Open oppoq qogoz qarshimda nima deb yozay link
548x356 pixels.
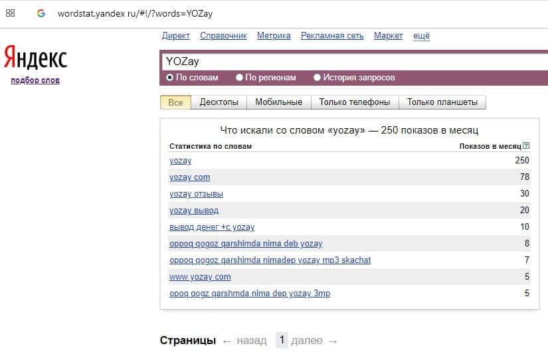pyautogui.click(x=246, y=244)
